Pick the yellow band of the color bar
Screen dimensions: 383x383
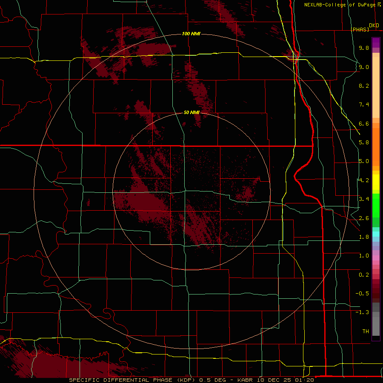376,182
